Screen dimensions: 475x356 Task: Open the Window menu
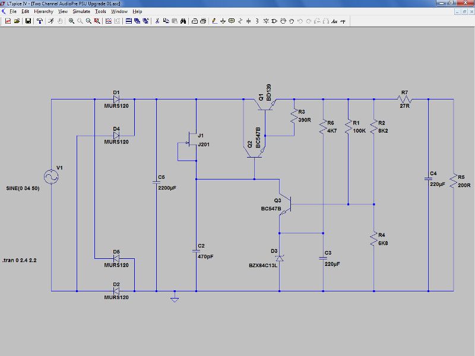(119, 11)
